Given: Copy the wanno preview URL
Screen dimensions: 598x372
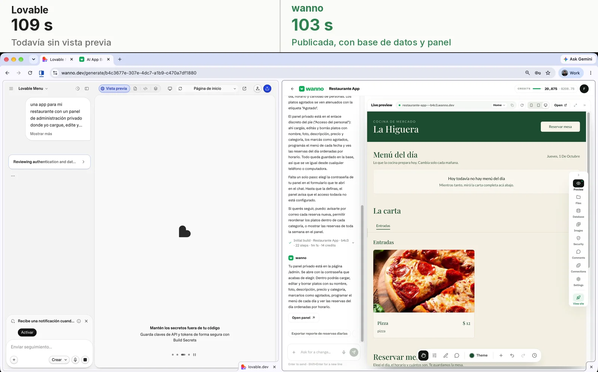Looking at the screenshot, I should click(512, 105).
